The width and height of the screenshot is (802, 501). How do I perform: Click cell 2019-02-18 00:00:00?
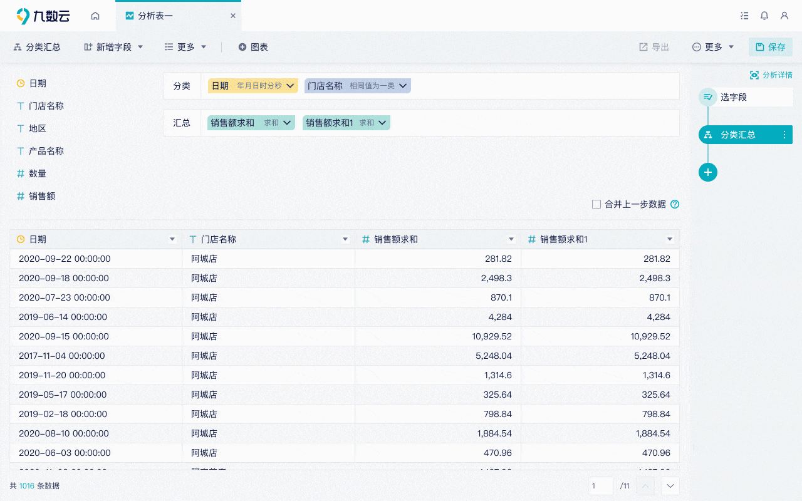(96, 414)
